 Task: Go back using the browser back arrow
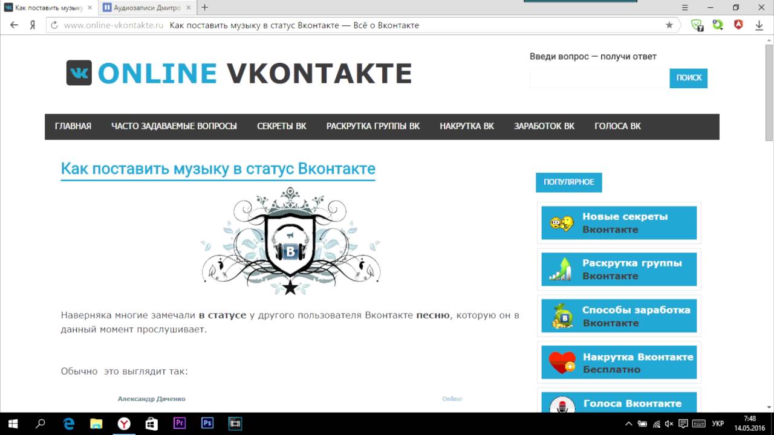(15, 25)
